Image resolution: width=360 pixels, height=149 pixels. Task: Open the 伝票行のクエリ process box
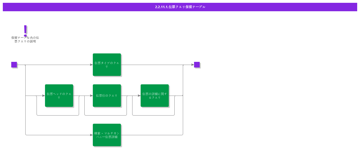pyautogui.click(x=107, y=96)
